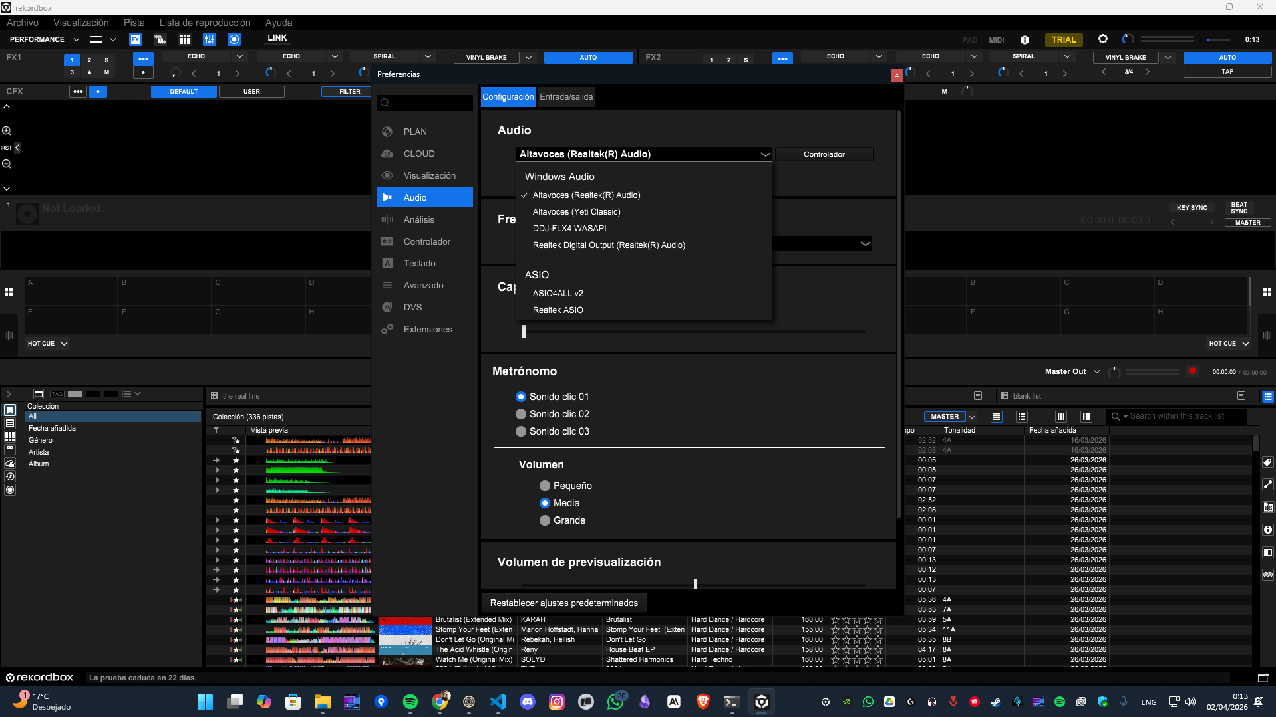Open the ECHO effect dropdown in FX1
Screen dimensions: 1276x717
click(239, 56)
